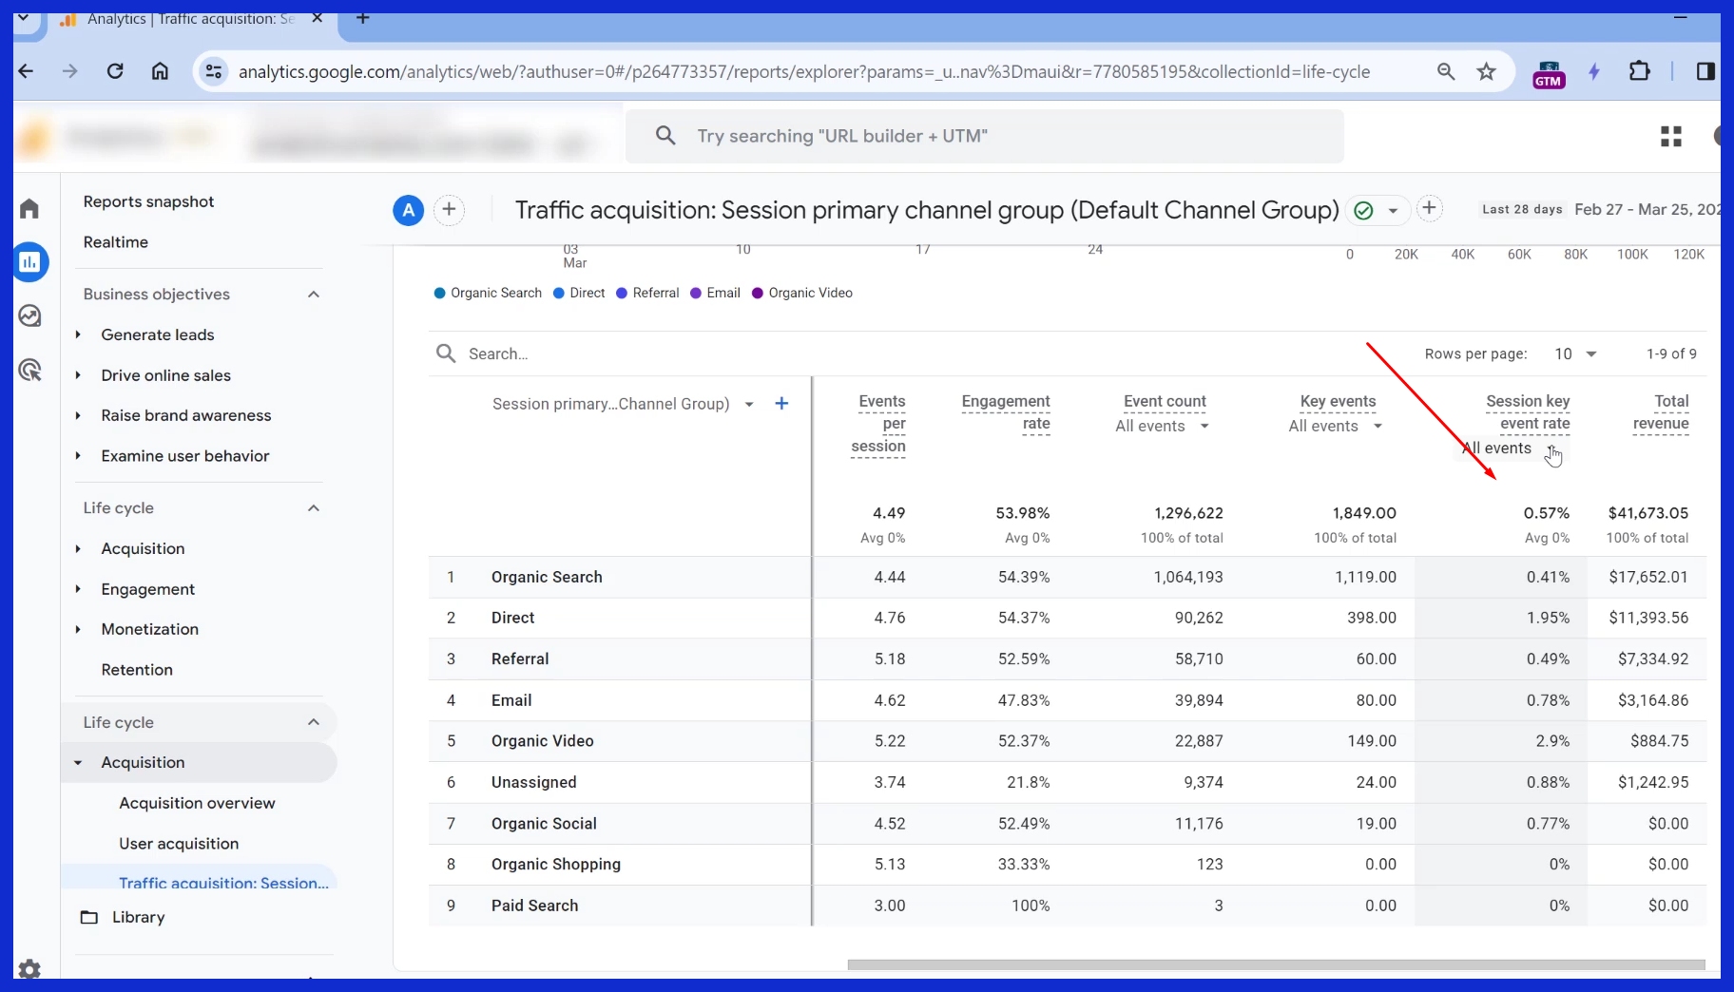
Task: Bookmark this page with star icon
Action: 1486,72
